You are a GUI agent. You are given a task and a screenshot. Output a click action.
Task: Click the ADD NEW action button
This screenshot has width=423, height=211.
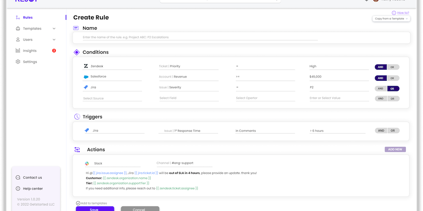395,150
